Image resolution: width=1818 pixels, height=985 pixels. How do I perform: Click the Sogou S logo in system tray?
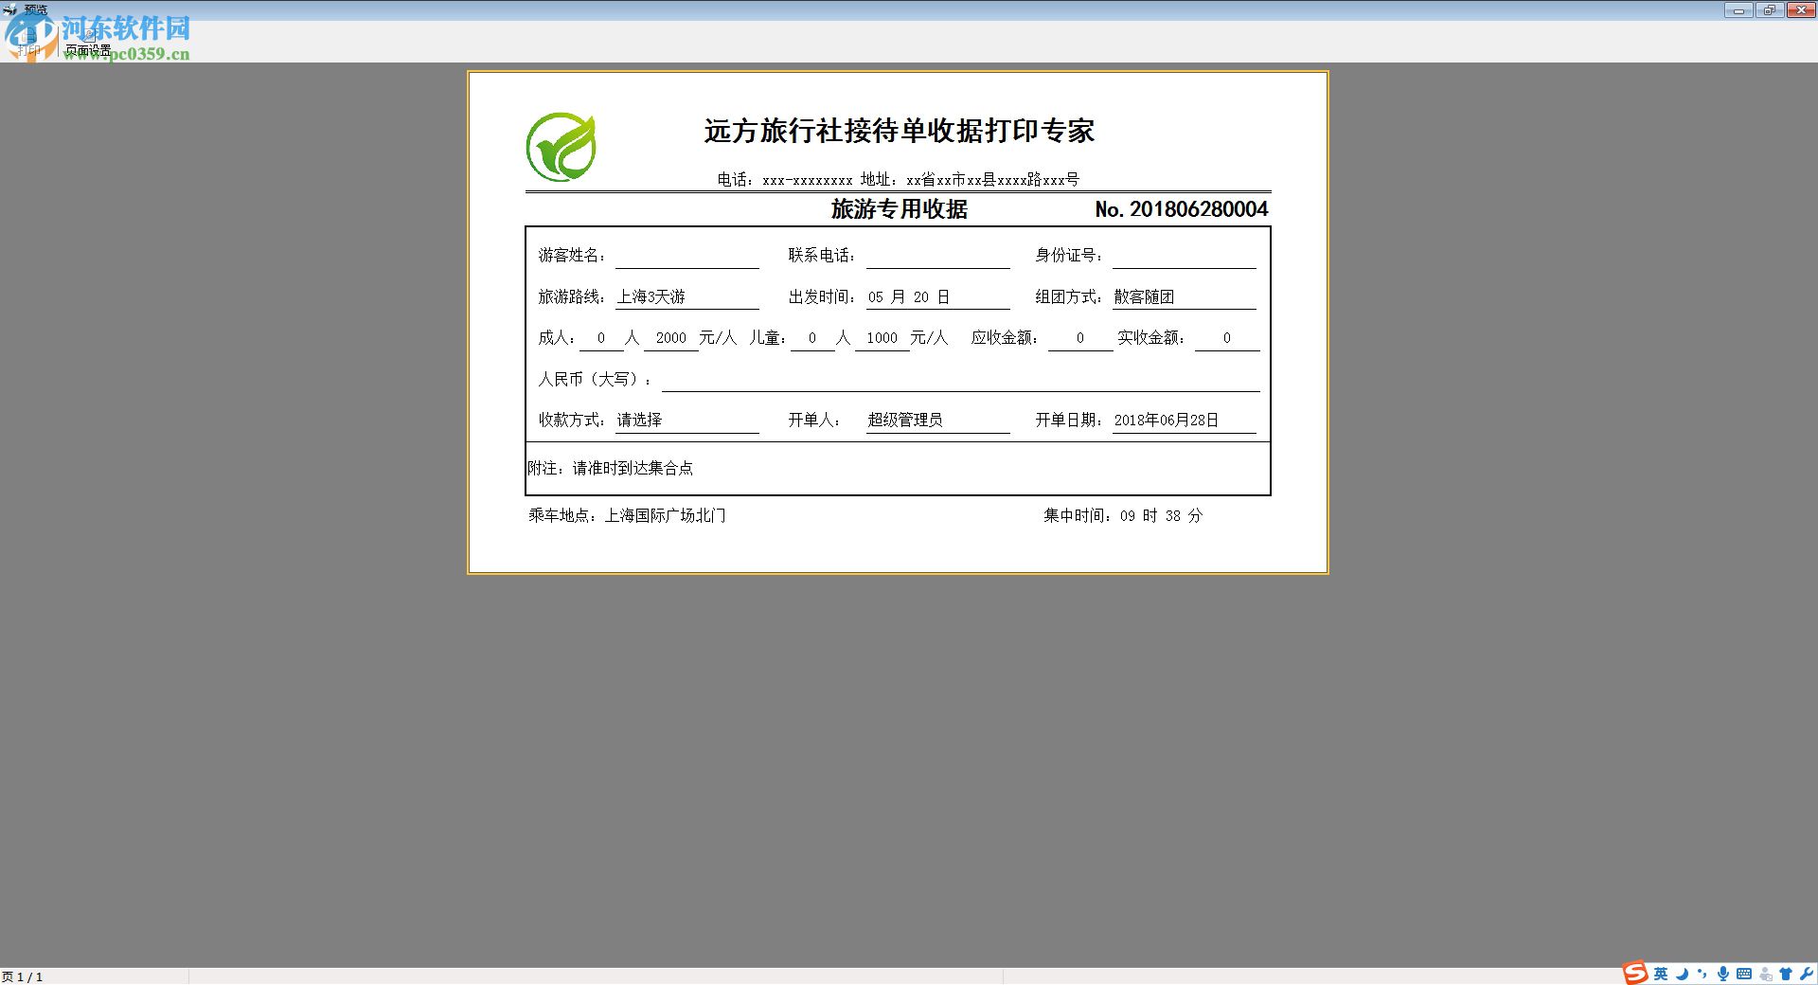[x=1633, y=974]
